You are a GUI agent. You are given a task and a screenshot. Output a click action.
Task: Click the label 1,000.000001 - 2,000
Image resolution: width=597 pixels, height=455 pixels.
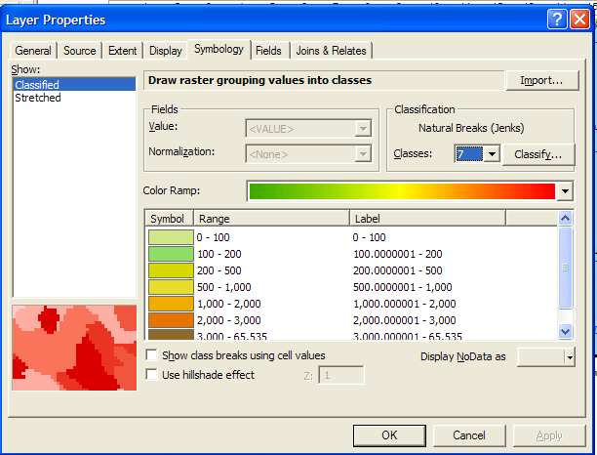405,304
